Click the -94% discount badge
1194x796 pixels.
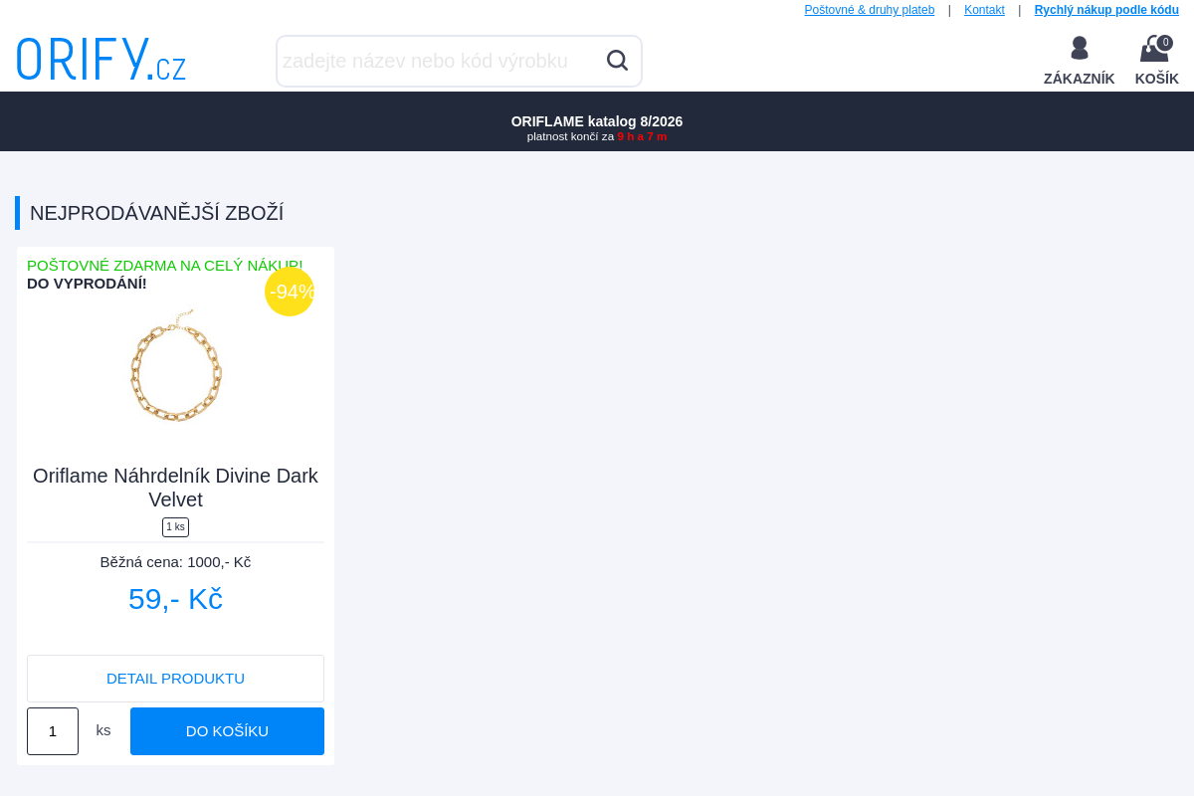click(290, 292)
